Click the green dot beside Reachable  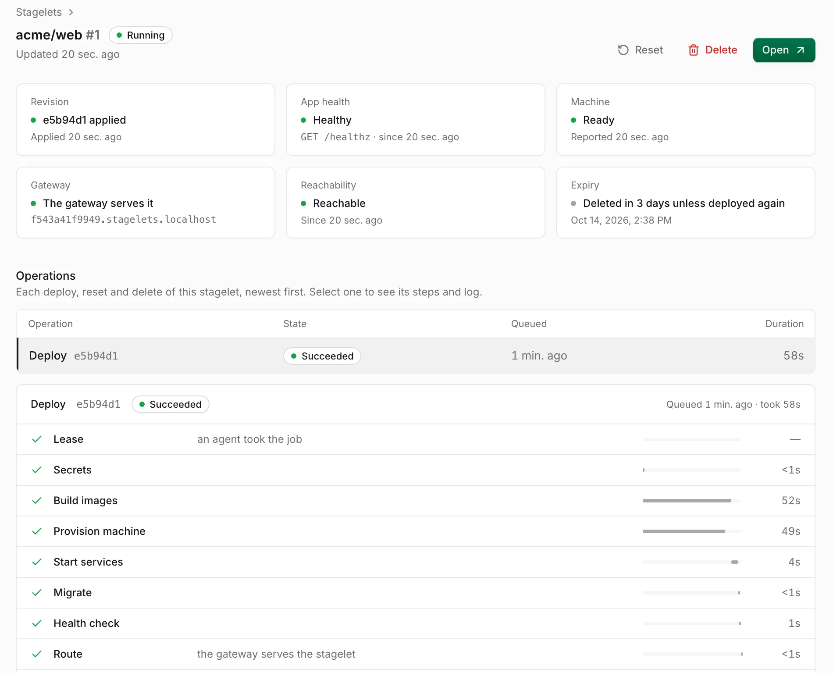303,203
